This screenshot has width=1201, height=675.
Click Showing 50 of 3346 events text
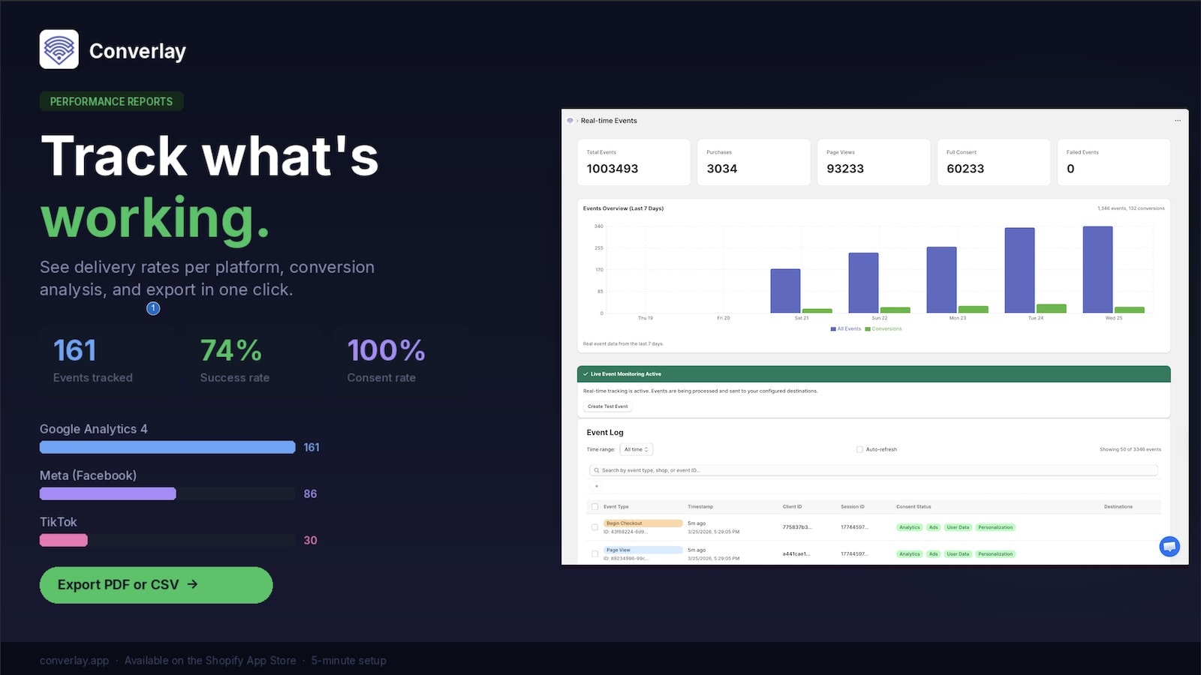(1130, 449)
